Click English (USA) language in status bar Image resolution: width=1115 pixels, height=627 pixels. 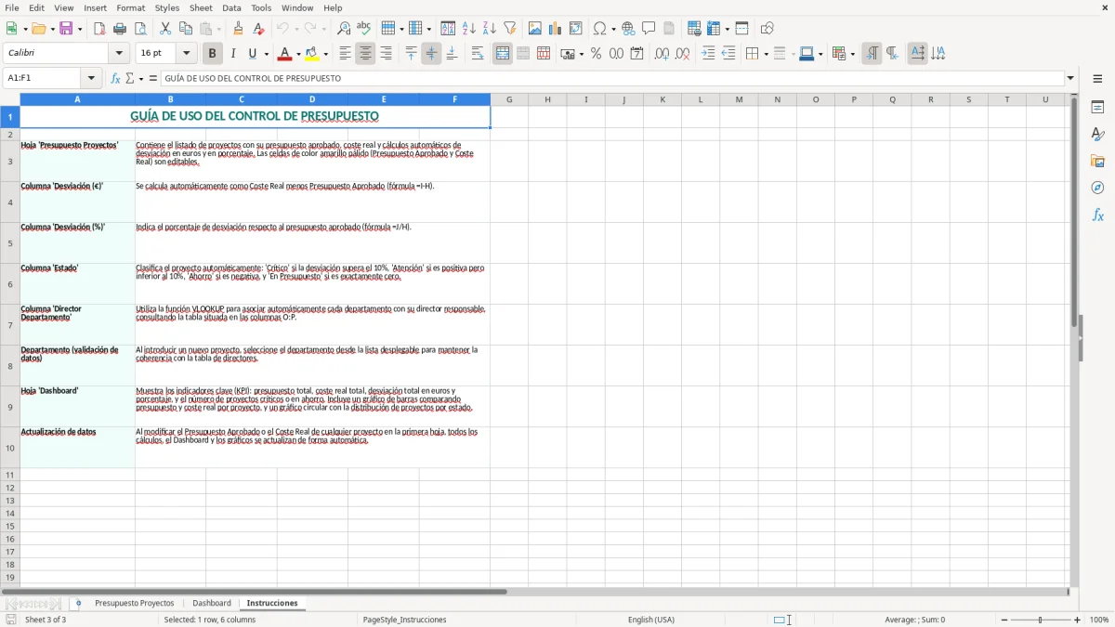(x=651, y=620)
